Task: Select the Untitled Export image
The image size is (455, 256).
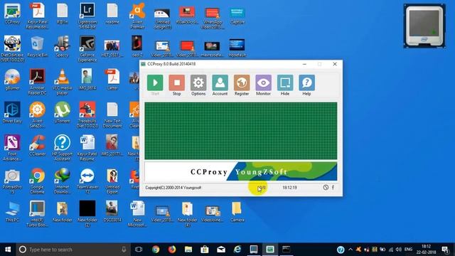Action: [x=112, y=181]
